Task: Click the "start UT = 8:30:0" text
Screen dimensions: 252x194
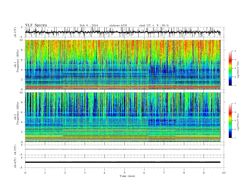Action: (154, 25)
